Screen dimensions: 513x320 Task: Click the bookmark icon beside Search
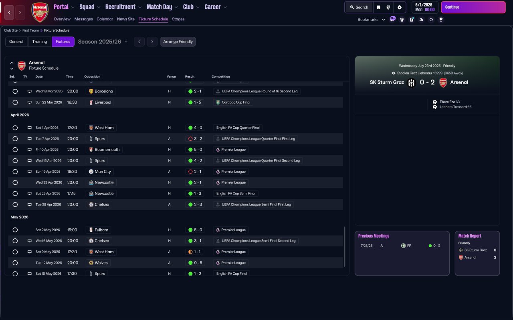[x=378, y=7]
